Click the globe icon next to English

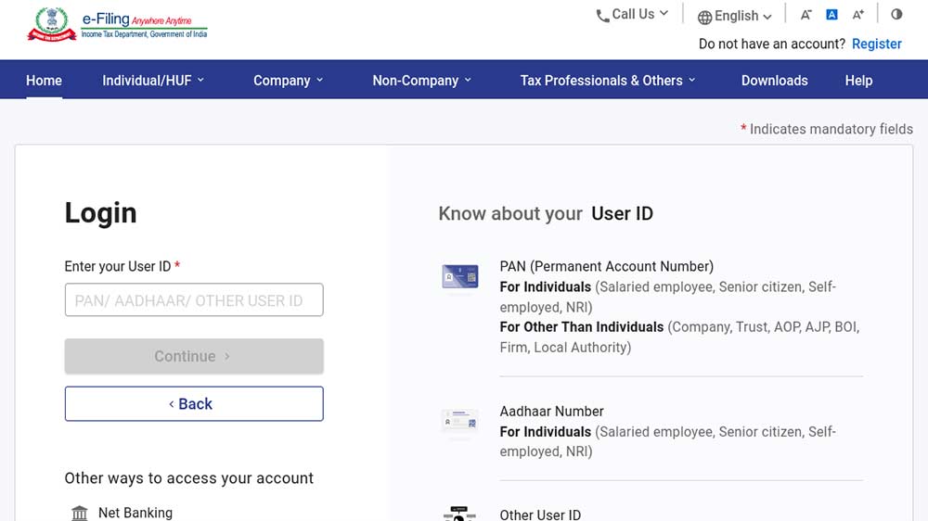(705, 17)
